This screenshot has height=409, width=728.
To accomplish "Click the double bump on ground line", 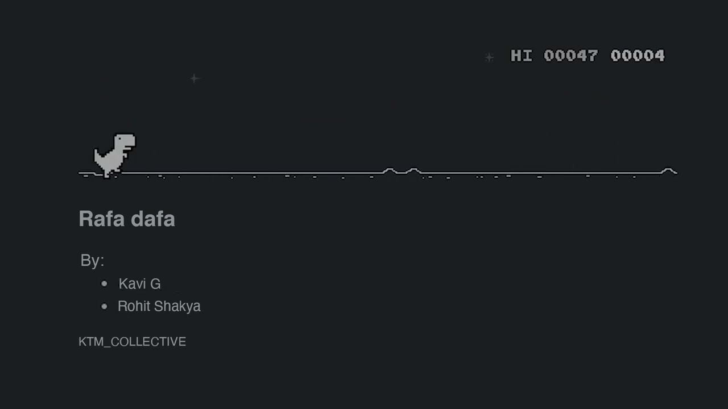I will pos(402,170).
